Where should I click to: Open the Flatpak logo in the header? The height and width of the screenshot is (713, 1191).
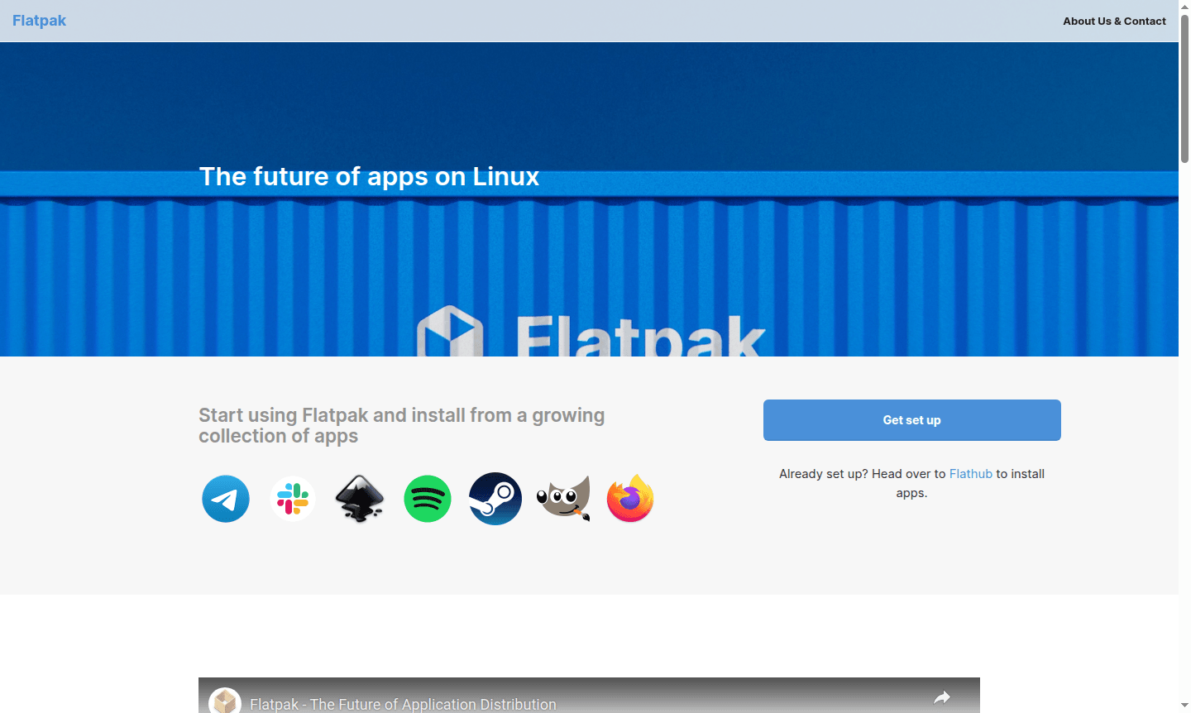39,20
